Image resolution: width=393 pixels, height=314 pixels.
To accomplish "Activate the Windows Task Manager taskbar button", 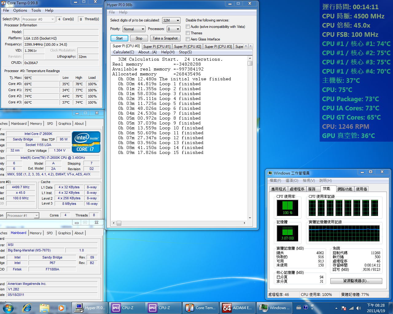I will [275, 308].
